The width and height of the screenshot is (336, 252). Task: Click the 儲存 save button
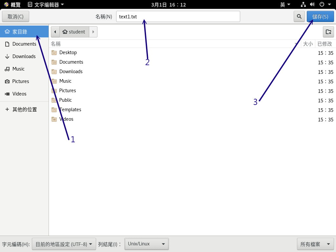pyautogui.click(x=320, y=16)
